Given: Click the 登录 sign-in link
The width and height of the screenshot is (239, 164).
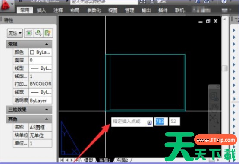Looking at the screenshot, I should click(x=162, y=2).
